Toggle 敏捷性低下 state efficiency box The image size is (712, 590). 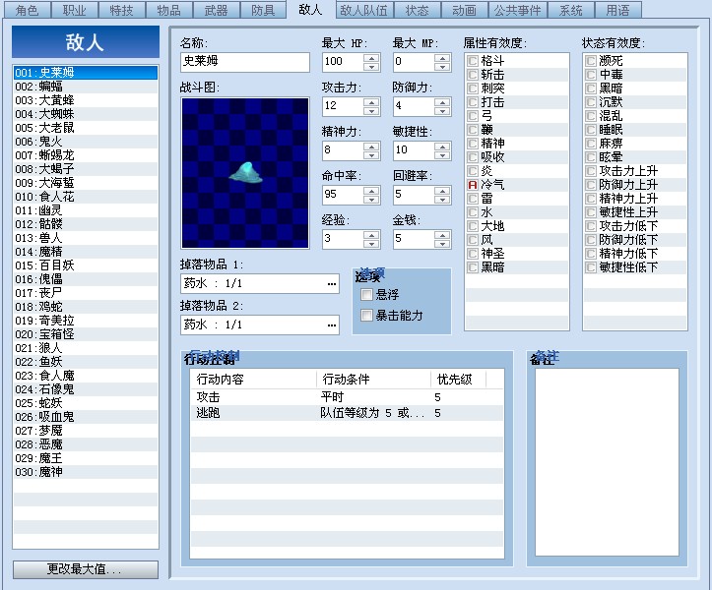point(590,267)
